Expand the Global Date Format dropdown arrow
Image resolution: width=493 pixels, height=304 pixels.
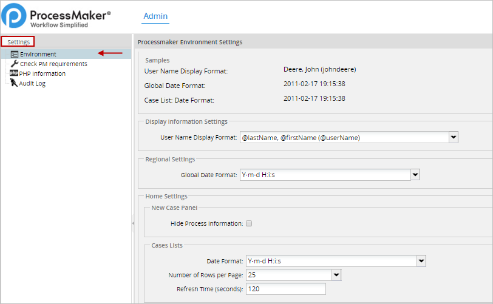415,175
